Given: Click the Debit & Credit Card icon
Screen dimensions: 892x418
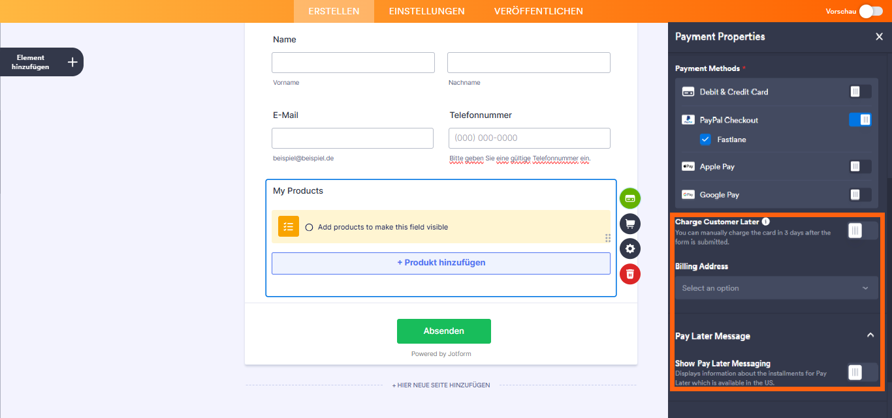Looking at the screenshot, I should (x=688, y=91).
